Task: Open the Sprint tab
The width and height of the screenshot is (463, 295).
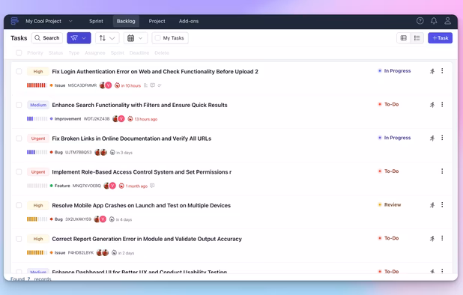Action: coord(96,21)
